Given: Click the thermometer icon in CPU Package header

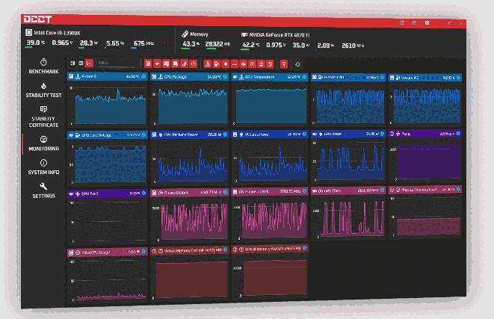Looking at the screenshot, I should point(160,77).
